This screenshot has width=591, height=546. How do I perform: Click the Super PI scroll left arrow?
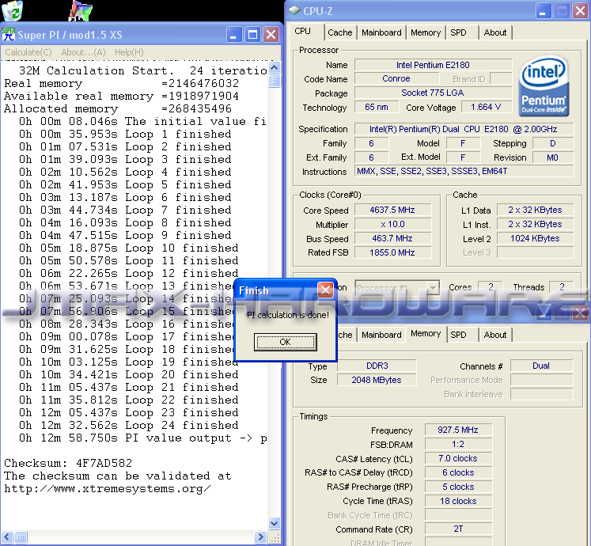point(7,537)
